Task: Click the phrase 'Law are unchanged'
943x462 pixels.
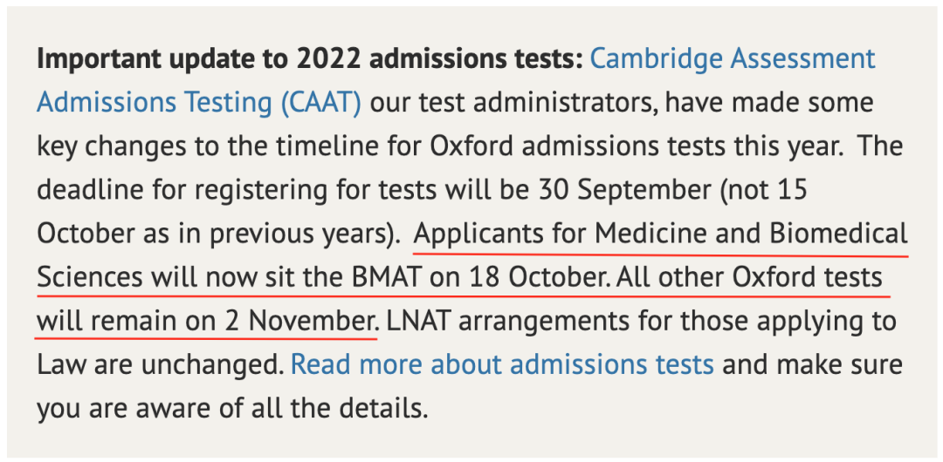Action: point(160,364)
